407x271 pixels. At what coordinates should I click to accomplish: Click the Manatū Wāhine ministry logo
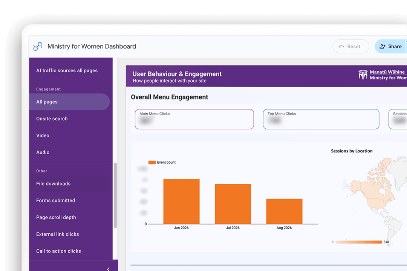[383, 75]
